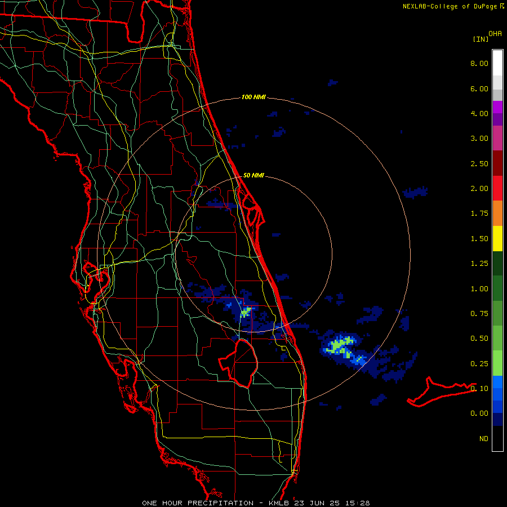Click the 0.50 legend value

coord(479,339)
